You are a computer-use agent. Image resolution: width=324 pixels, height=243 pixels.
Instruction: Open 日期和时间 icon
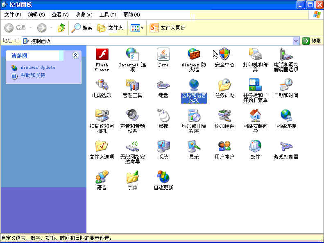[x=286, y=85]
